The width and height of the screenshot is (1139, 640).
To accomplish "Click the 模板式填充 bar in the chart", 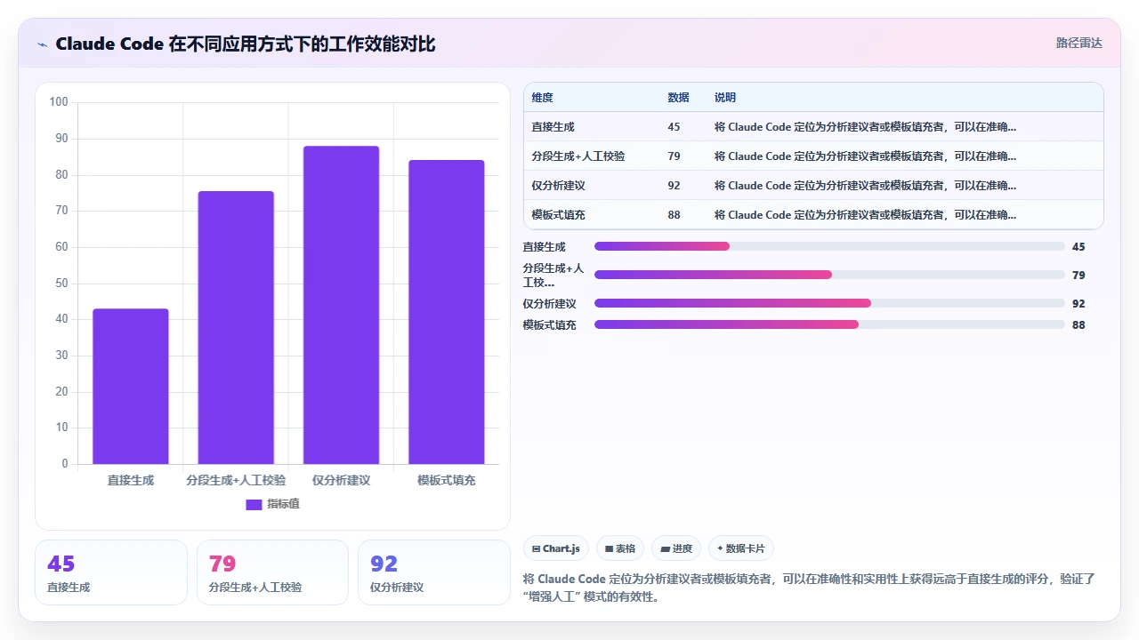I will click(447, 312).
